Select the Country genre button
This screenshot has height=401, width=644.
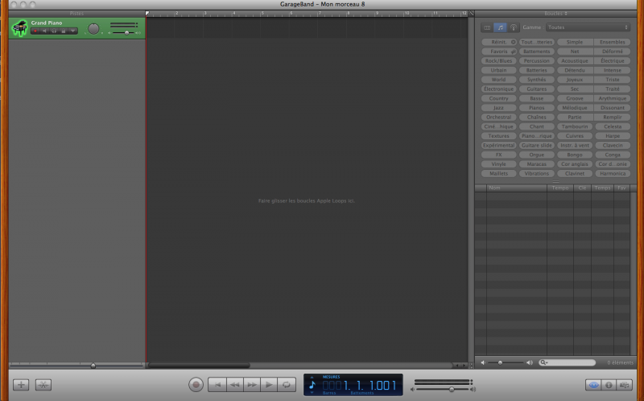498,98
